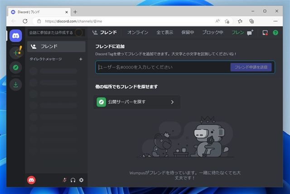Click フレンド申請を送信 button
Screen dimensions: 290x194
(251, 67)
